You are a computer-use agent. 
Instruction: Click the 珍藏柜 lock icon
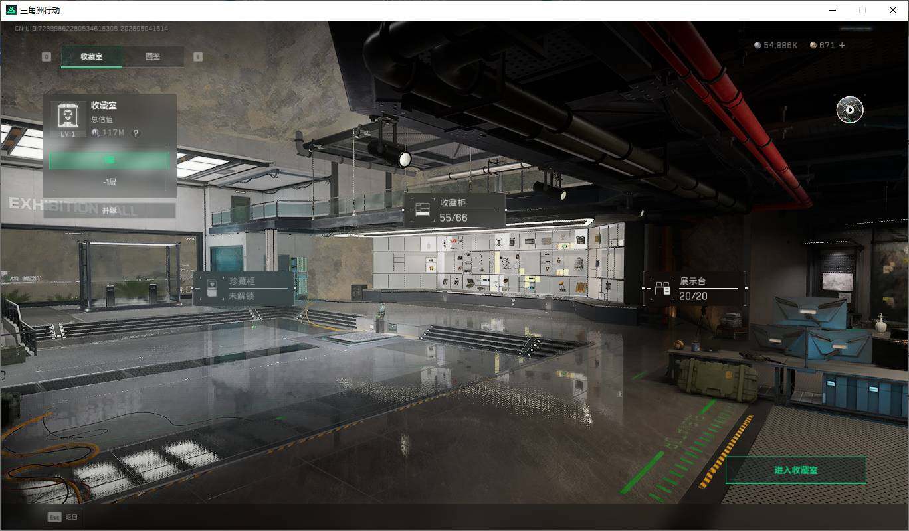point(211,289)
